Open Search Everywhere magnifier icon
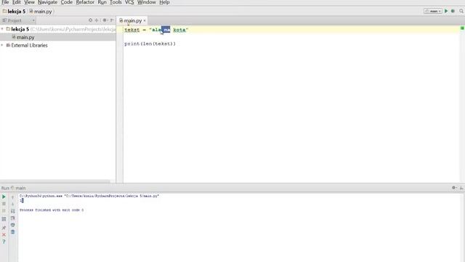Image resolution: width=465 pixels, height=262 pixels. click(x=461, y=11)
